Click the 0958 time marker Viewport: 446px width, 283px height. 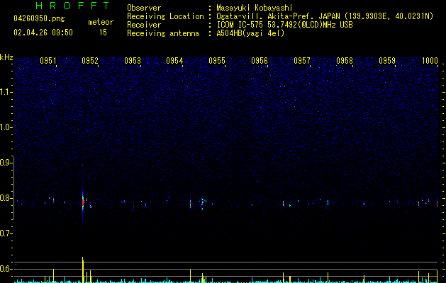coord(345,61)
